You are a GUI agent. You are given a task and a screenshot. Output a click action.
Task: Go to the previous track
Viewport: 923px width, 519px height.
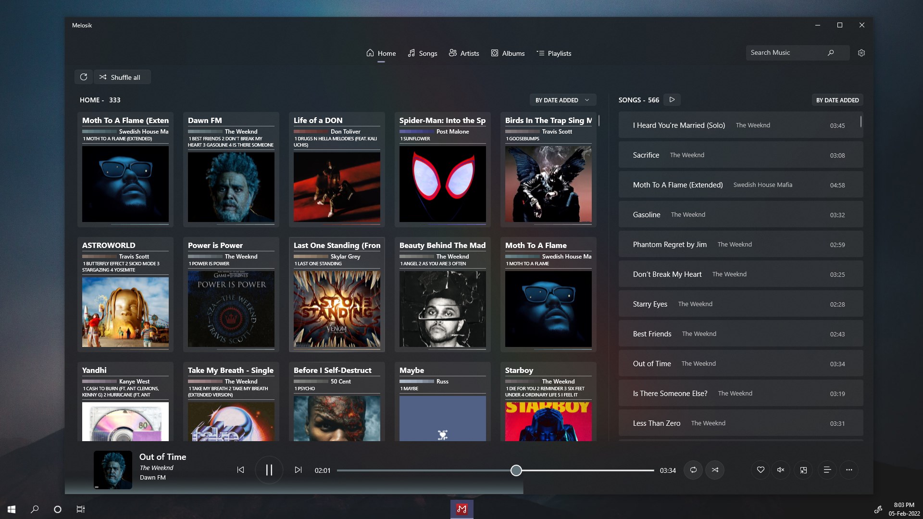pos(240,470)
